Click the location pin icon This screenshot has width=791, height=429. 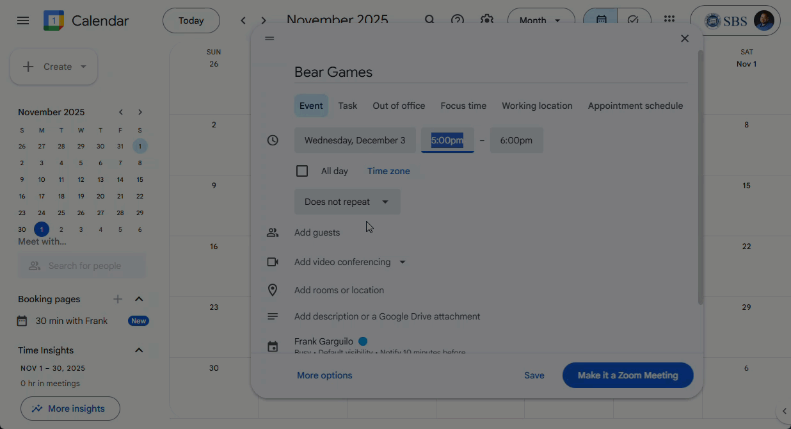coord(273,290)
